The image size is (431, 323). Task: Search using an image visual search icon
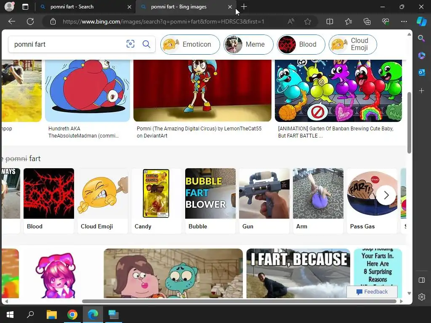coord(130,44)
